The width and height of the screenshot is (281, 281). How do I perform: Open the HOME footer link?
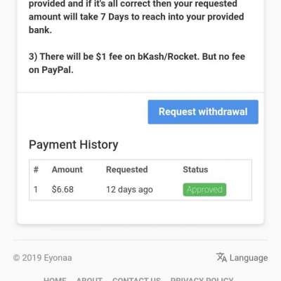(x=55, y=279)
